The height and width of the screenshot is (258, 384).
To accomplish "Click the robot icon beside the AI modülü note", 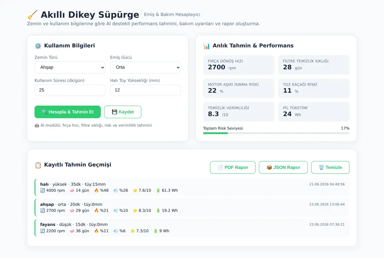I will pos(37,125).
